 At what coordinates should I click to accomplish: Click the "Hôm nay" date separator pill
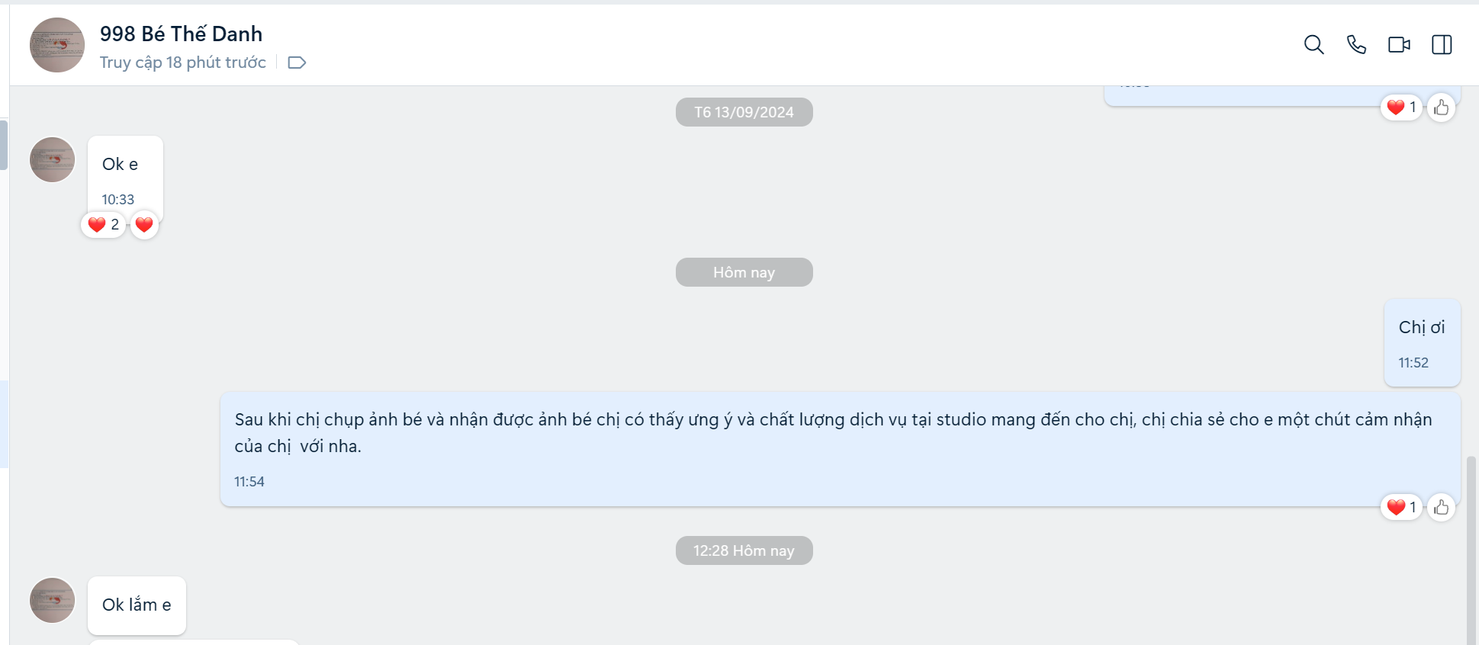point(744,272)
